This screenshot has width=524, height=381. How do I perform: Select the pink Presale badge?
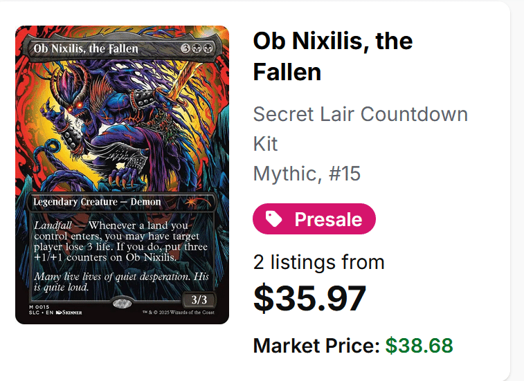click(x=314, y=219)
